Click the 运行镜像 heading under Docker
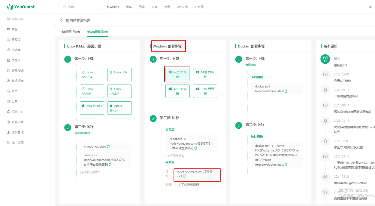The image size is (375, 206). point(257,137)
